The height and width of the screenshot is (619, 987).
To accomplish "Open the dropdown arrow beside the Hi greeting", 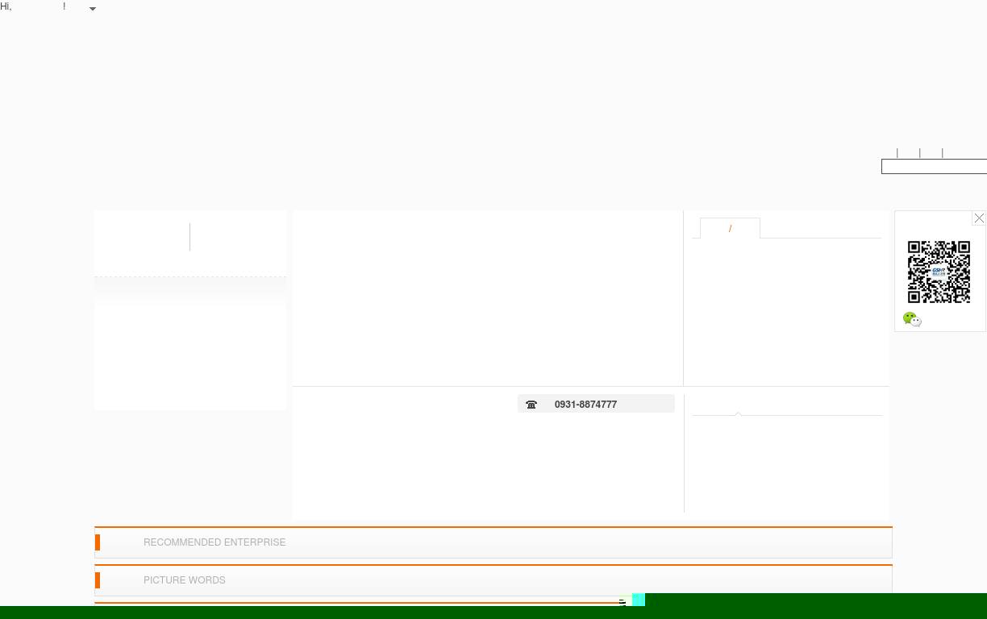I will point(93,9).
